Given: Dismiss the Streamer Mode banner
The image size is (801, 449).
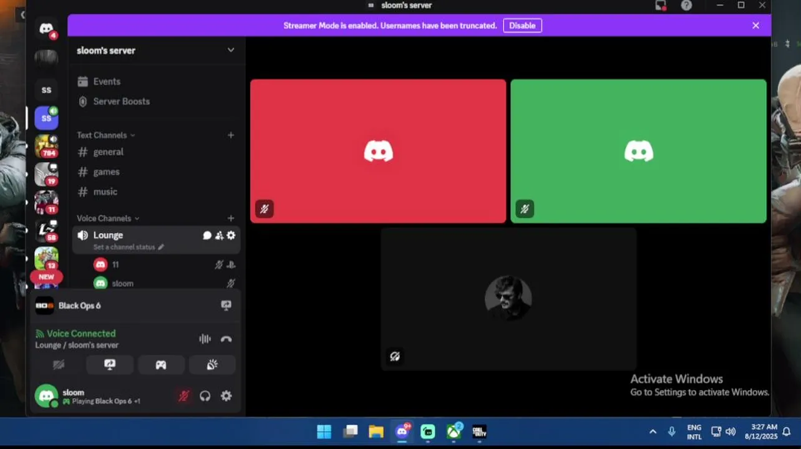Looking at the screenshot, I should (755, 26).
